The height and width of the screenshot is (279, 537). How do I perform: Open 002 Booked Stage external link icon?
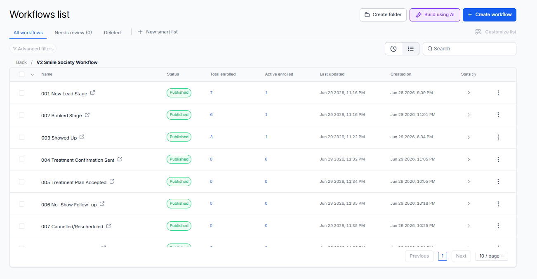point(87,115)
